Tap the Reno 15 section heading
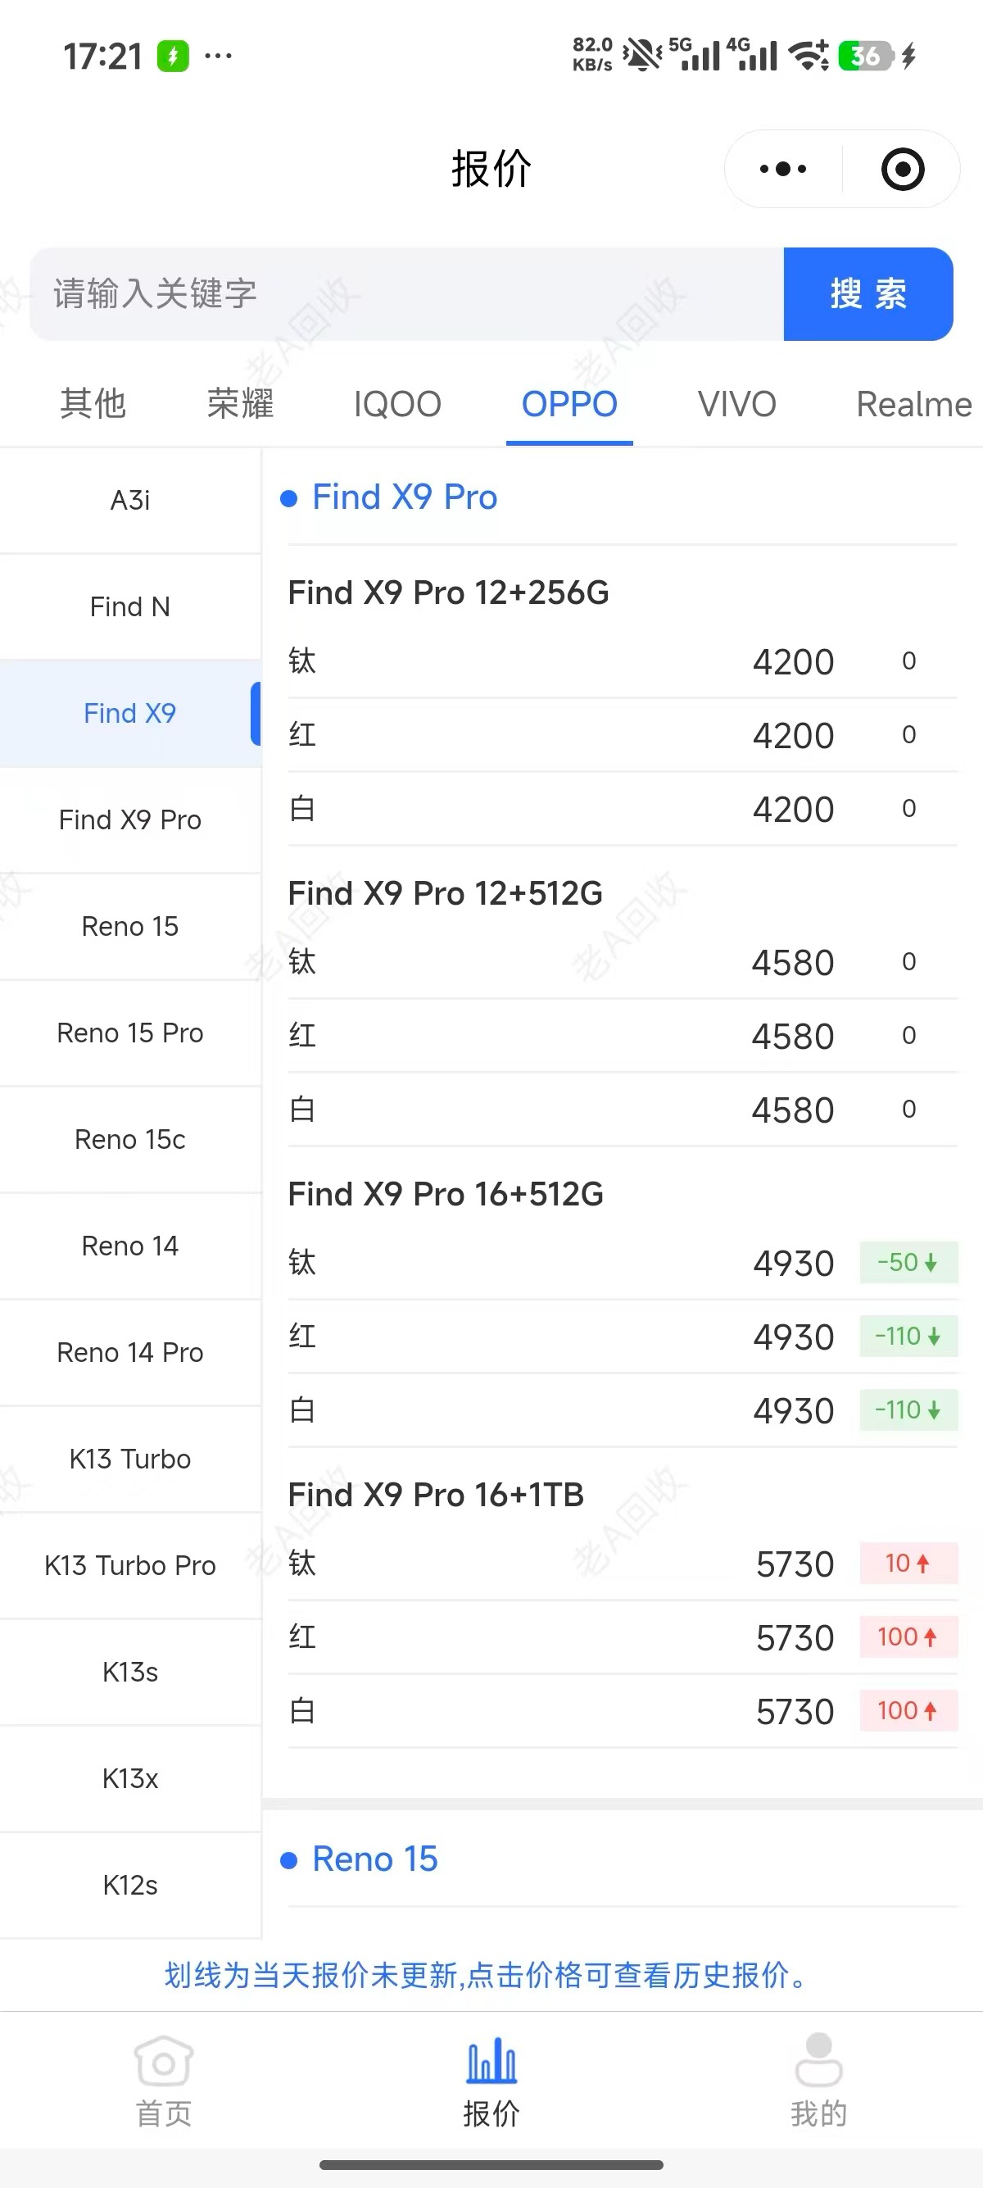The width and height of the screenshot is (983, 2188). (374, 1859)
